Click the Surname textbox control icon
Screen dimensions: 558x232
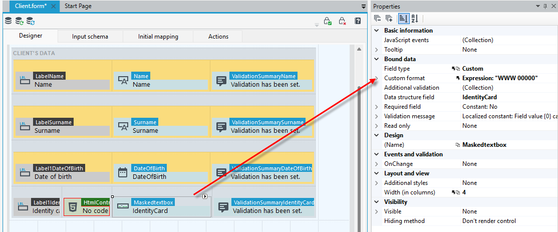[123, 126]
